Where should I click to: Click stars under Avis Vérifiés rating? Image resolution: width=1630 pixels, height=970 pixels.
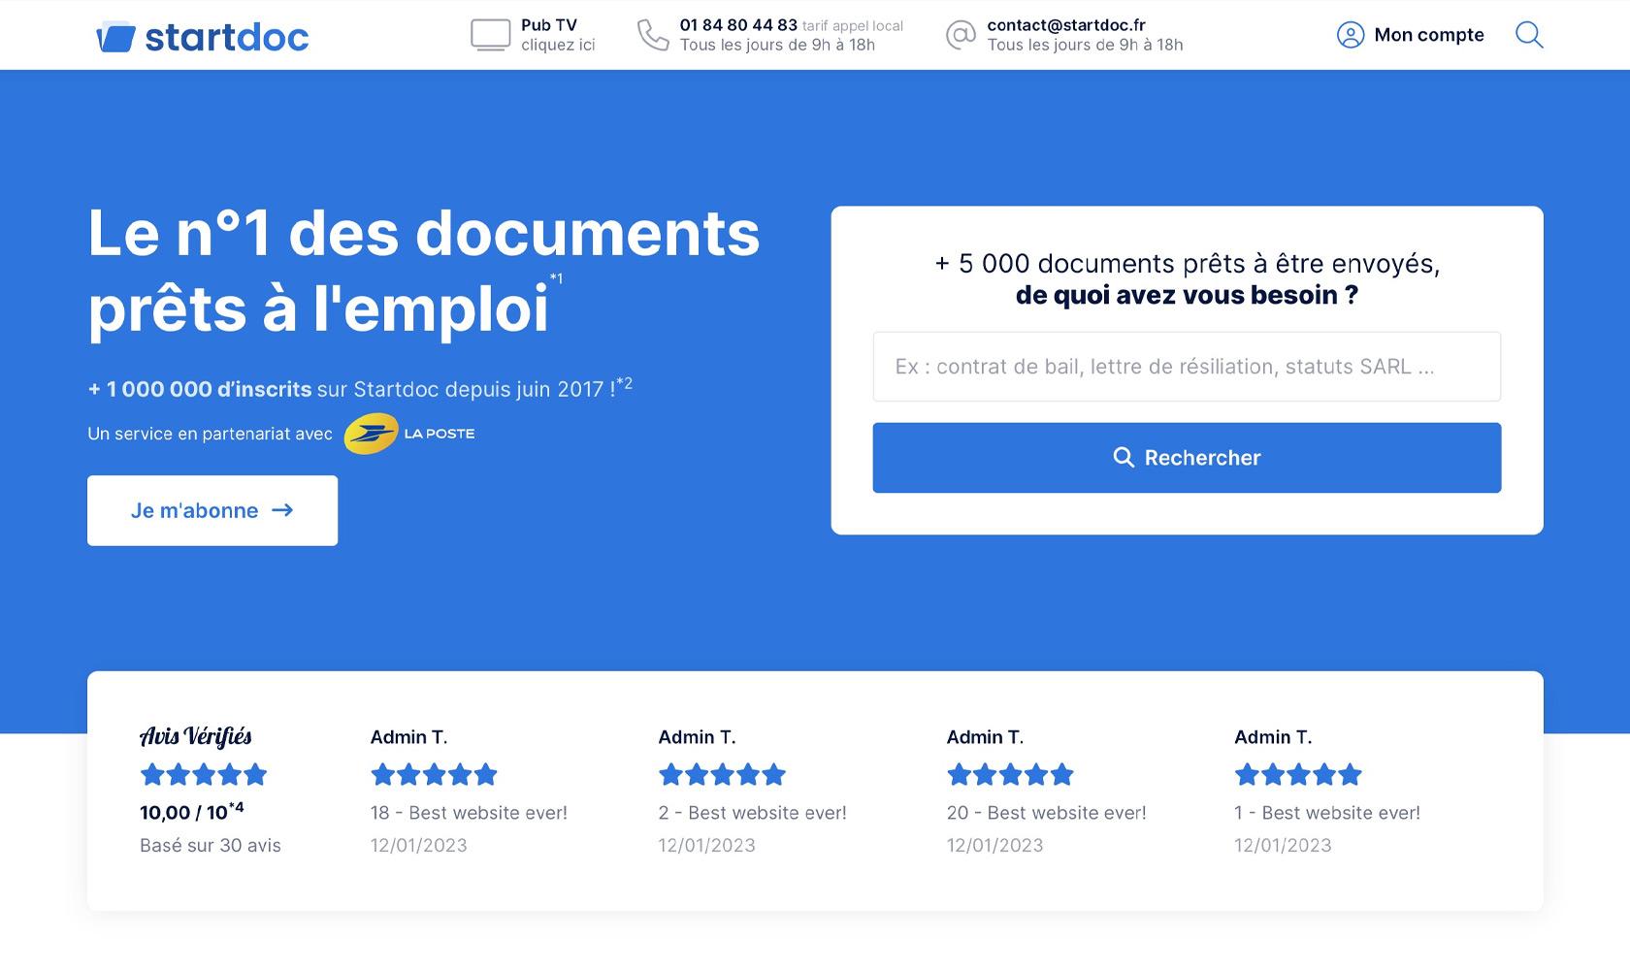click(204, 774)
